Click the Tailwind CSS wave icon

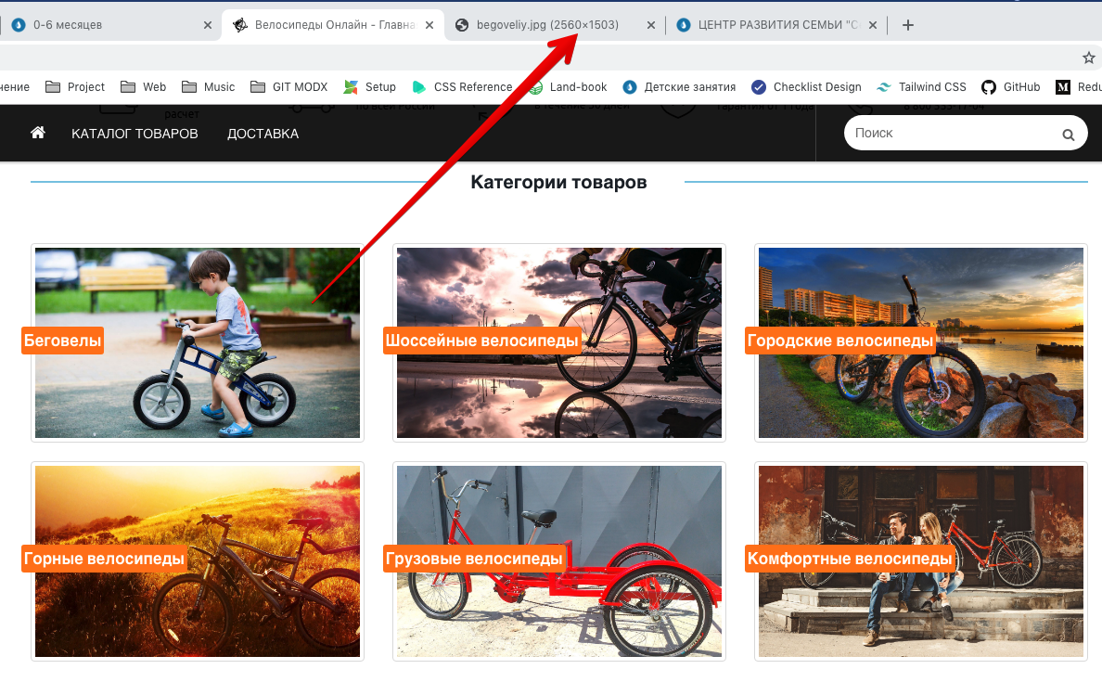click(x=883, y=87)
